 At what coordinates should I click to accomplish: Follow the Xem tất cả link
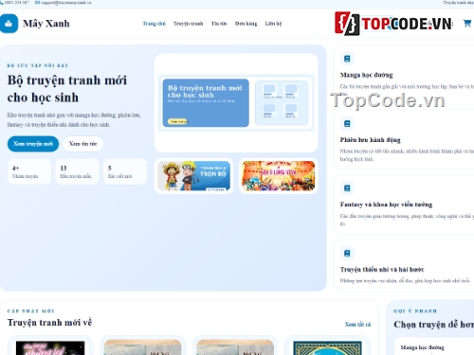coord(357,325)
